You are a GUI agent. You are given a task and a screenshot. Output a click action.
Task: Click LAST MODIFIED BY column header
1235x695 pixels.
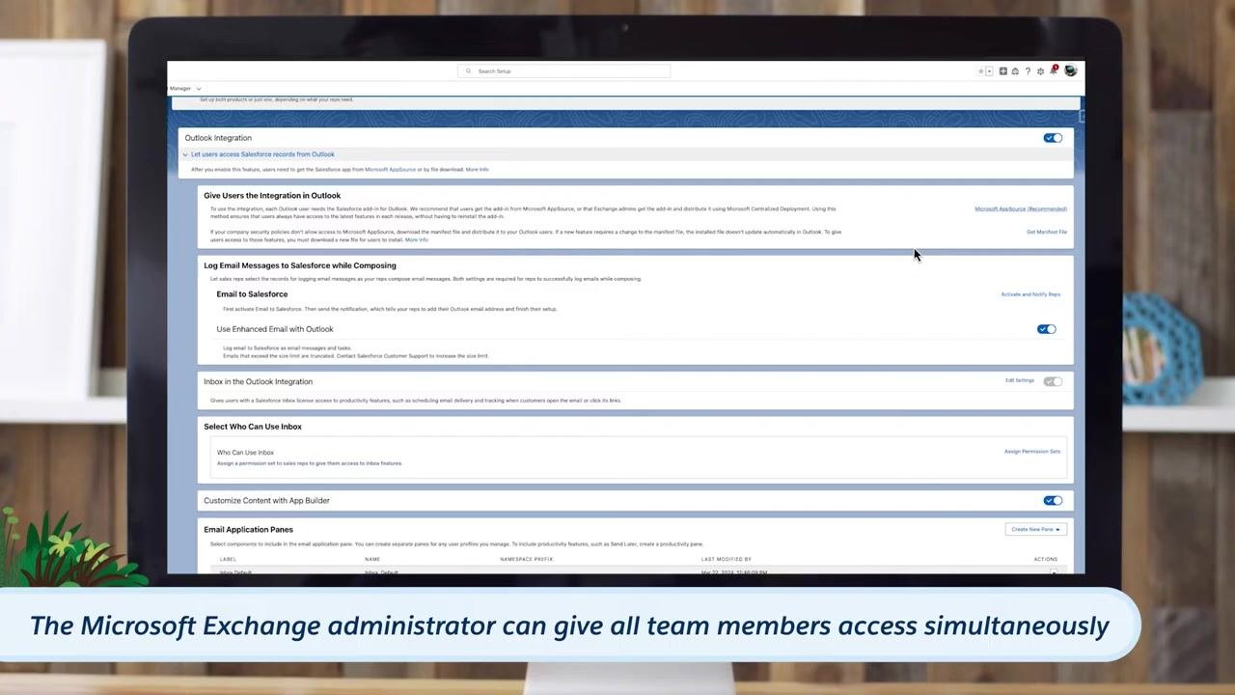(727, 560)
